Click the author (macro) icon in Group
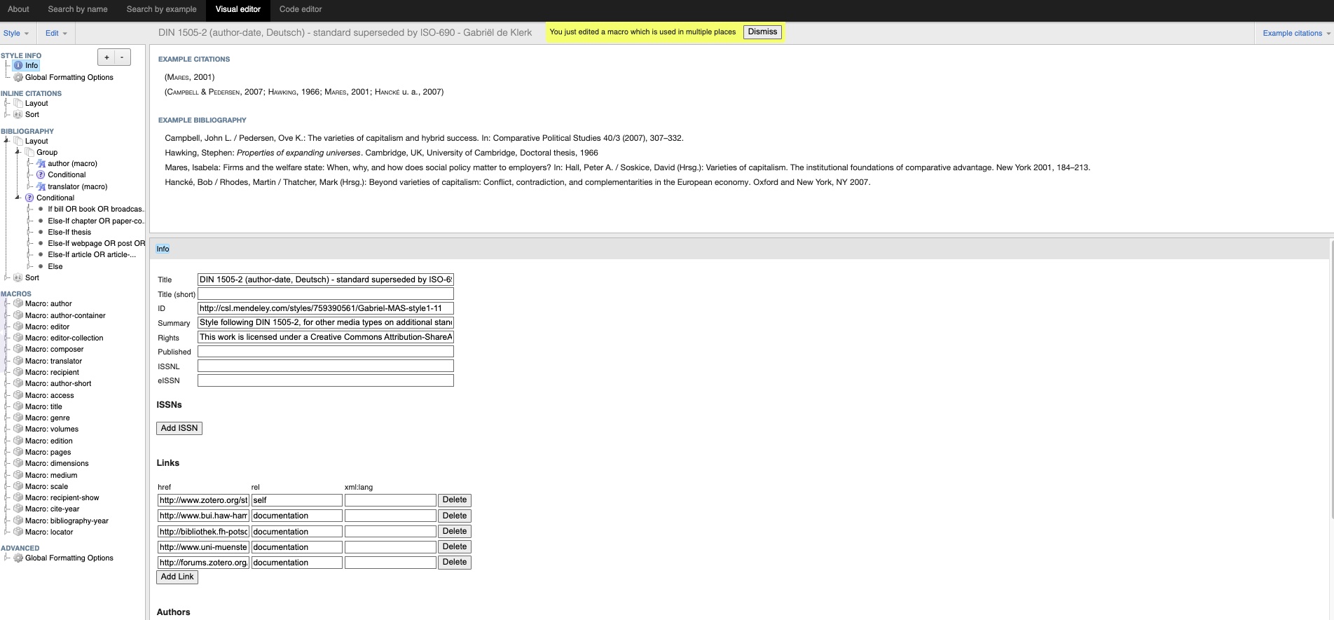The width and height of the screenshot is (1334, 620). pos(41,164)
